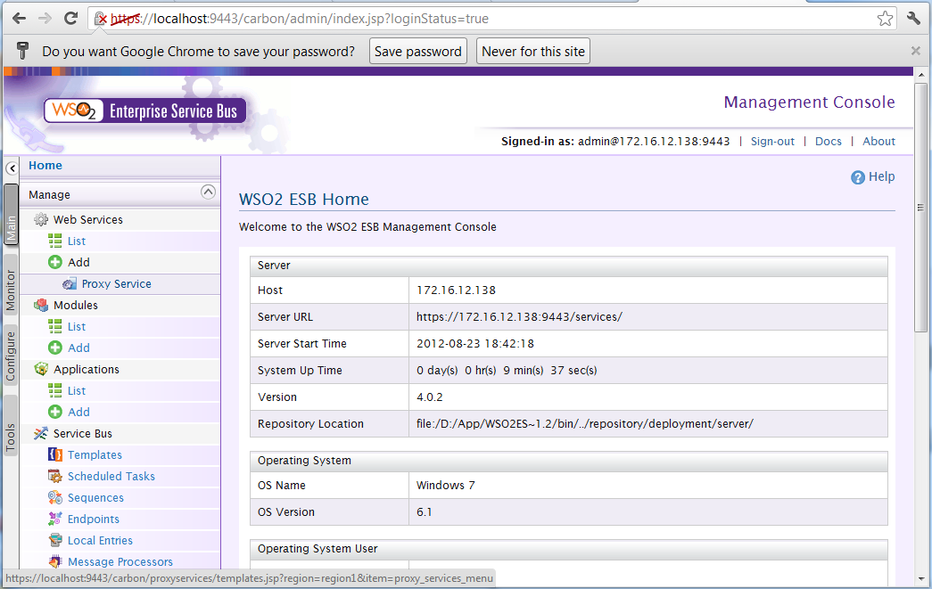Click the Save password button

pos(418,51)
